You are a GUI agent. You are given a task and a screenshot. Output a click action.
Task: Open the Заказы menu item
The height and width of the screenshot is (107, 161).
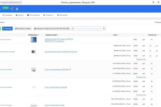click(20, 15)
